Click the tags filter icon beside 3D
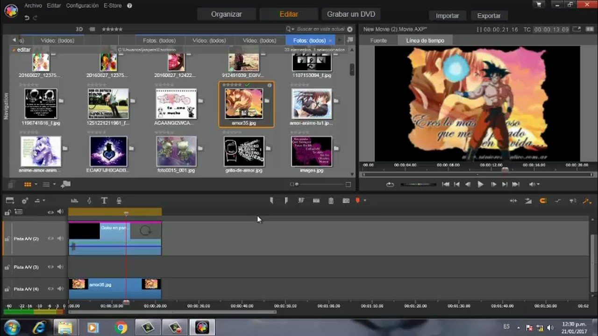This screenshot has height=336, width=598. pyautogui.click(x=92, y=29)
